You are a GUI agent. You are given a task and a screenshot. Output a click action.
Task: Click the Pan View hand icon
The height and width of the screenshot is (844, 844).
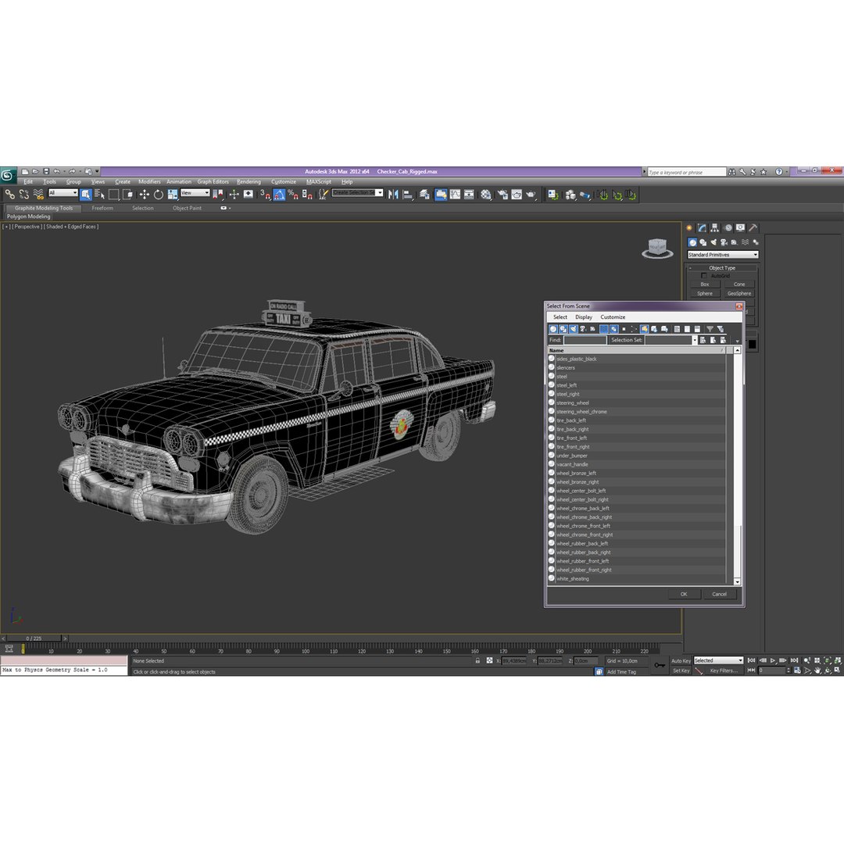click(x=817, y=671)
